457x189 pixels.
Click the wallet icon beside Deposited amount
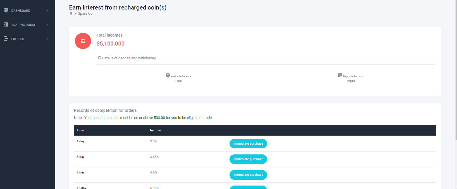340,75
